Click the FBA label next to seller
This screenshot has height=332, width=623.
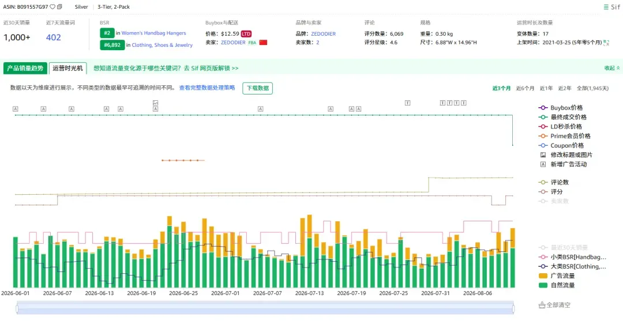[x=252, y=43]
